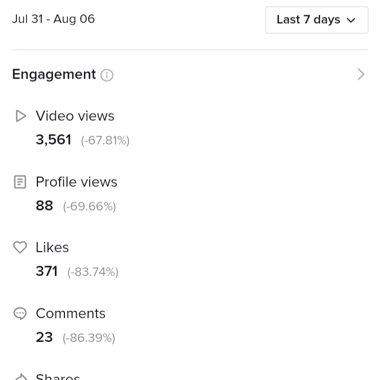Click the Comments label
The height and width of the screenshot is (380, 380).
pos(71,313)
